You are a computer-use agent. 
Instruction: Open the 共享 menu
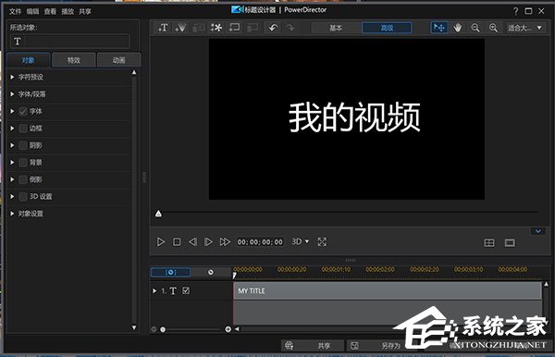(85, 12)
